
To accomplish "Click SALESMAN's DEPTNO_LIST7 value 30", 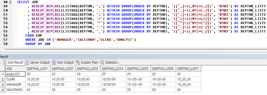I will (x=188, y=90).
